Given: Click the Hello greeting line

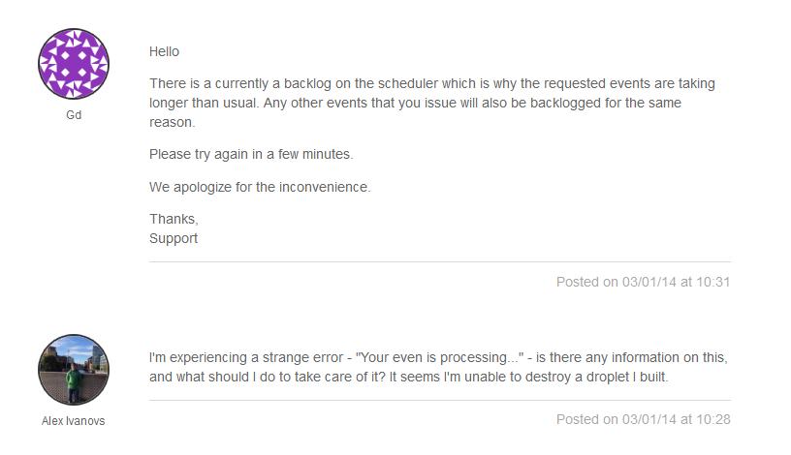Looking at the screenshot, I should click(x=164, y=52).
